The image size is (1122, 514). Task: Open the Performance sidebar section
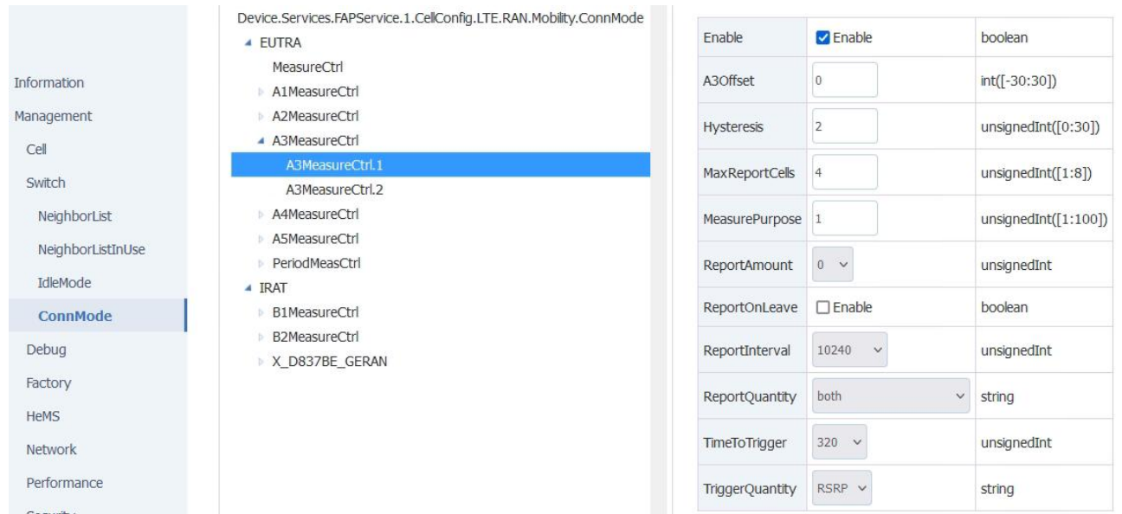click(x=64, y=483)
